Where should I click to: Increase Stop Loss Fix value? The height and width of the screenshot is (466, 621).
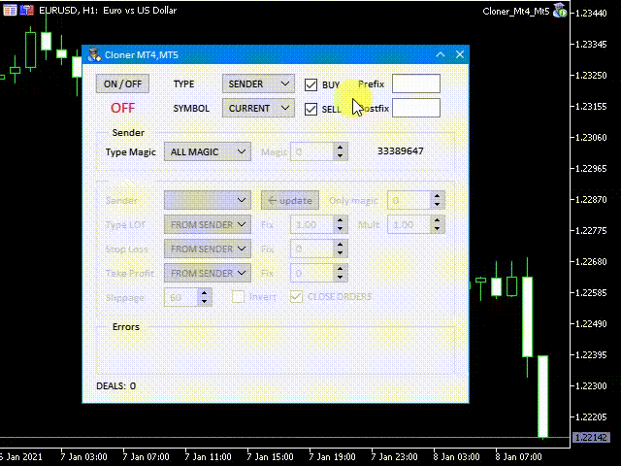341,245
